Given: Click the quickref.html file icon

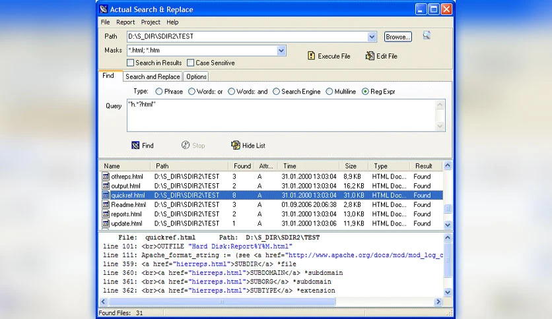Looking at the screenshot, I should coord(106,195).
